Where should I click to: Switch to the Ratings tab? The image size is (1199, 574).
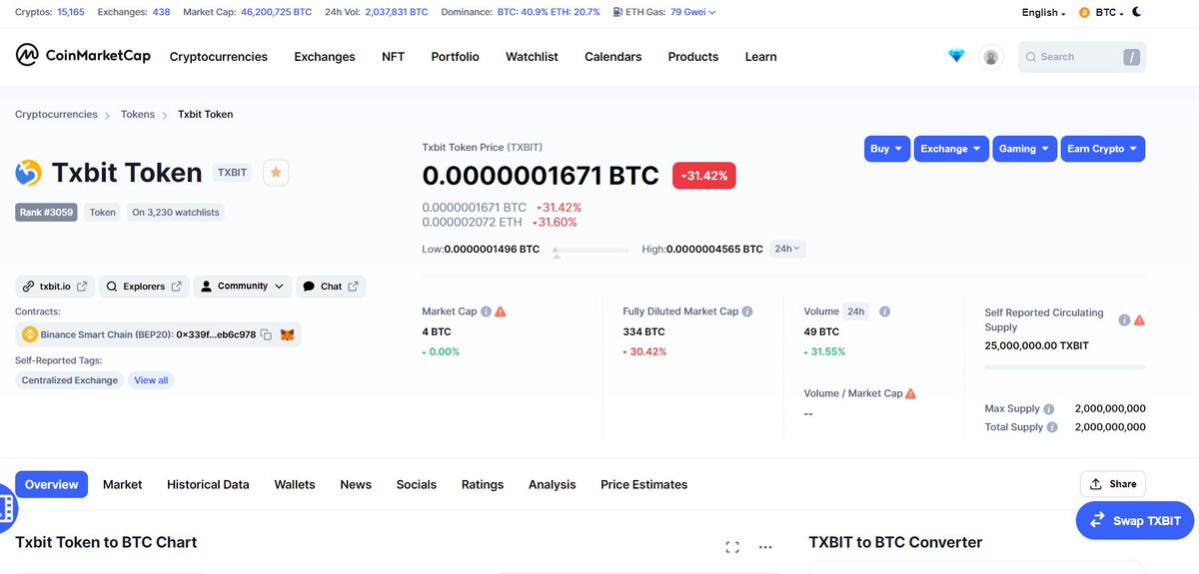coord(483,484)
